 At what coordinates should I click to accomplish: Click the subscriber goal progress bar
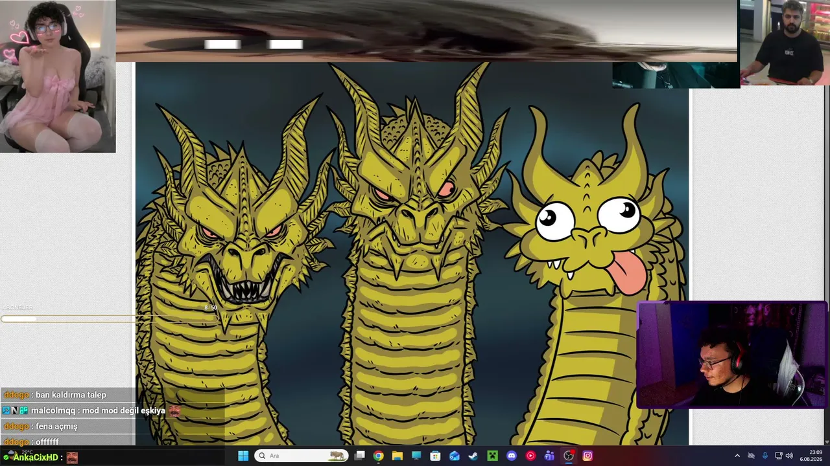[108, 318]
